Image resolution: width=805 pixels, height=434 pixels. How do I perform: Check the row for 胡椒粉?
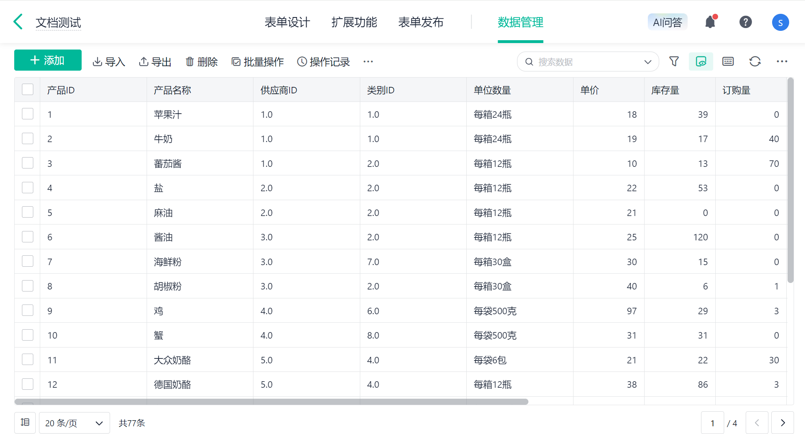28,286
